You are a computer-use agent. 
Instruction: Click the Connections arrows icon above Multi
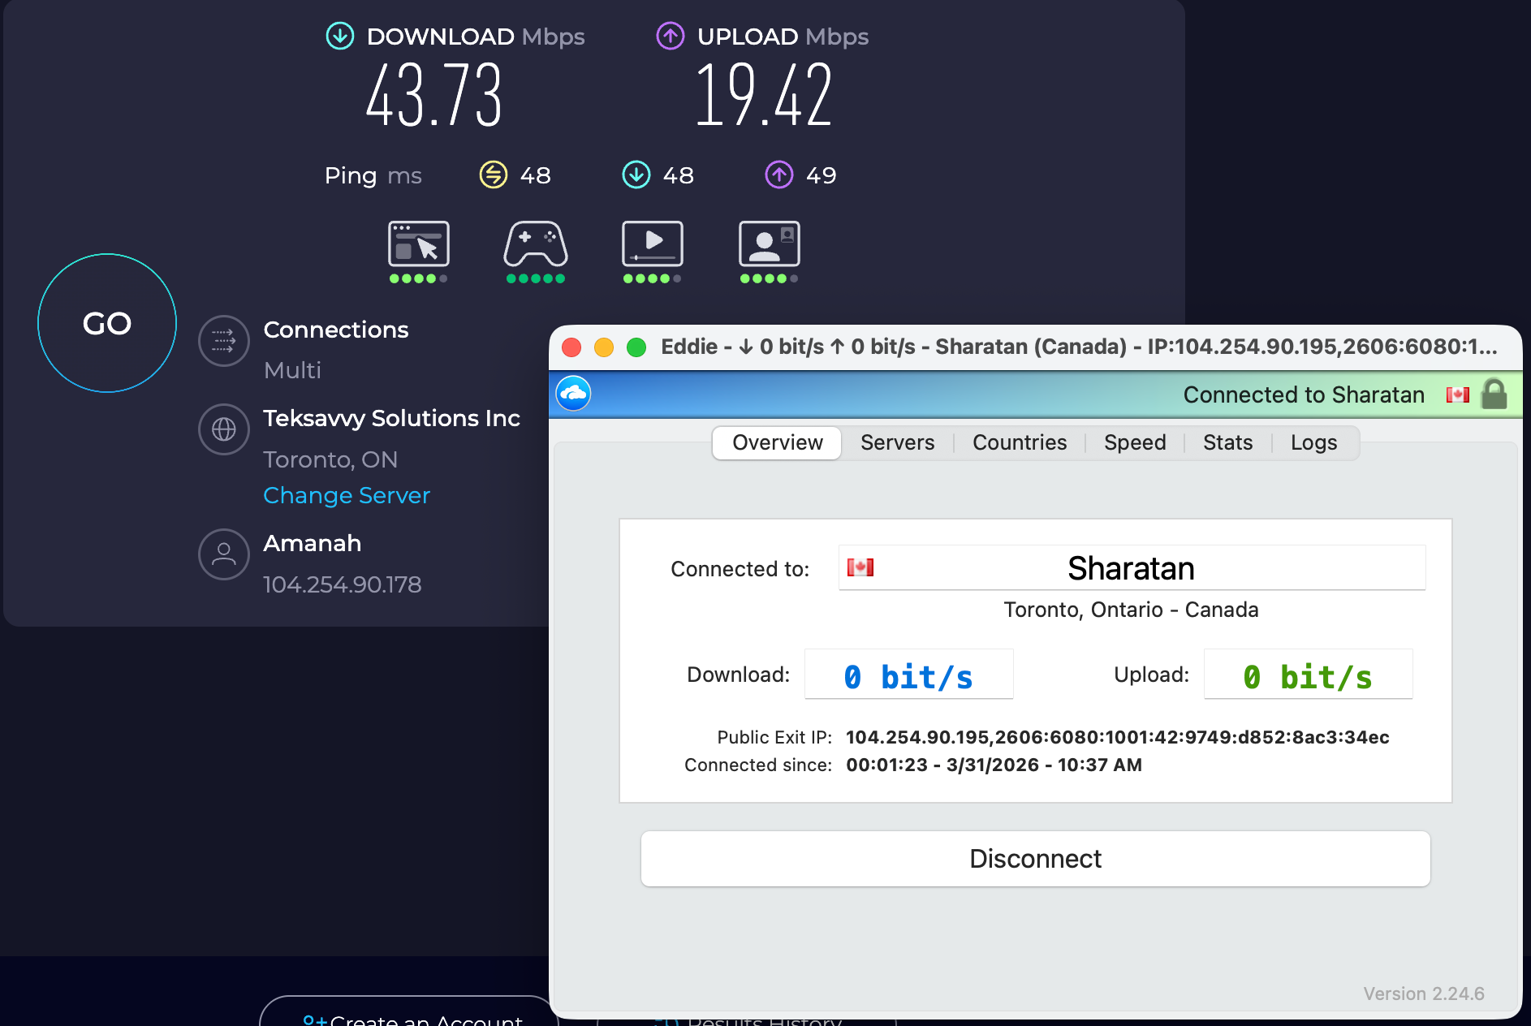(223, 341)
